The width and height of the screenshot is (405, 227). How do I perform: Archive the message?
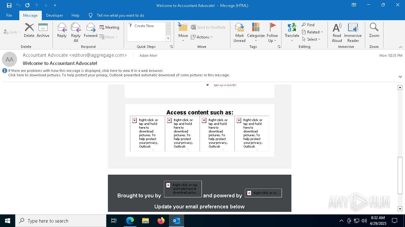[43, 30]
